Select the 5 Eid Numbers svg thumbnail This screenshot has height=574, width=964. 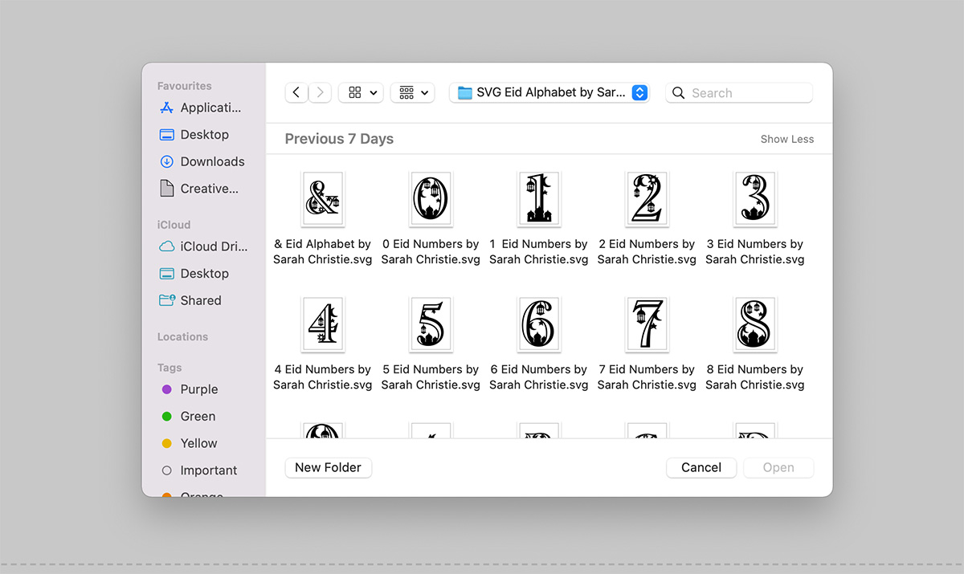431,324
